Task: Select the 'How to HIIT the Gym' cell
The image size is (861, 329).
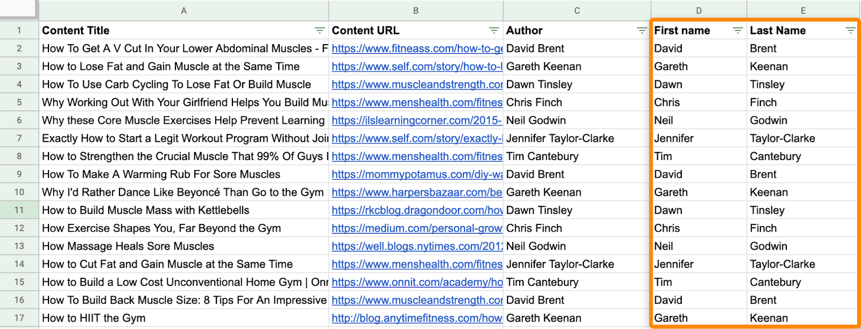Action: click(94, 318)
